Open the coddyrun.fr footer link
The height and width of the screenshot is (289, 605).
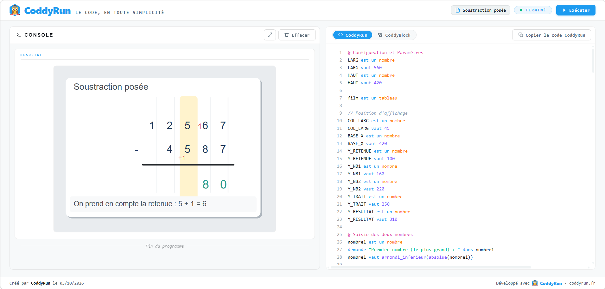click(x=582, y=283)
